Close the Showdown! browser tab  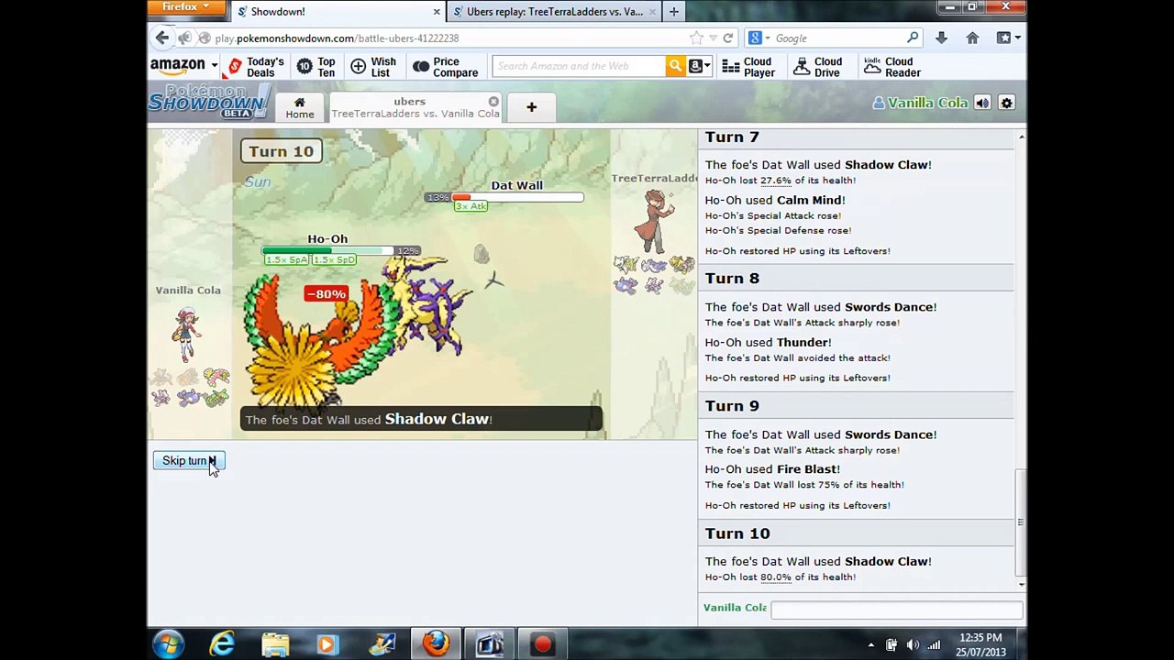[437, 11]
